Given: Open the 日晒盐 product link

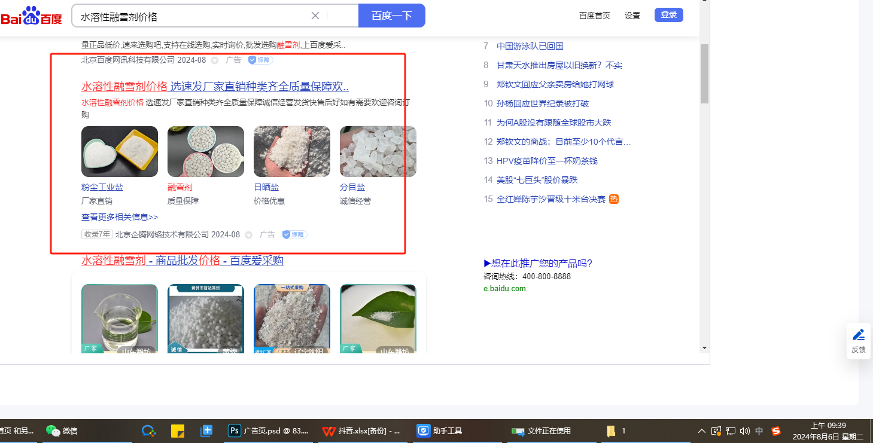Looking at the screenshot, I should [x=266, y=187].
